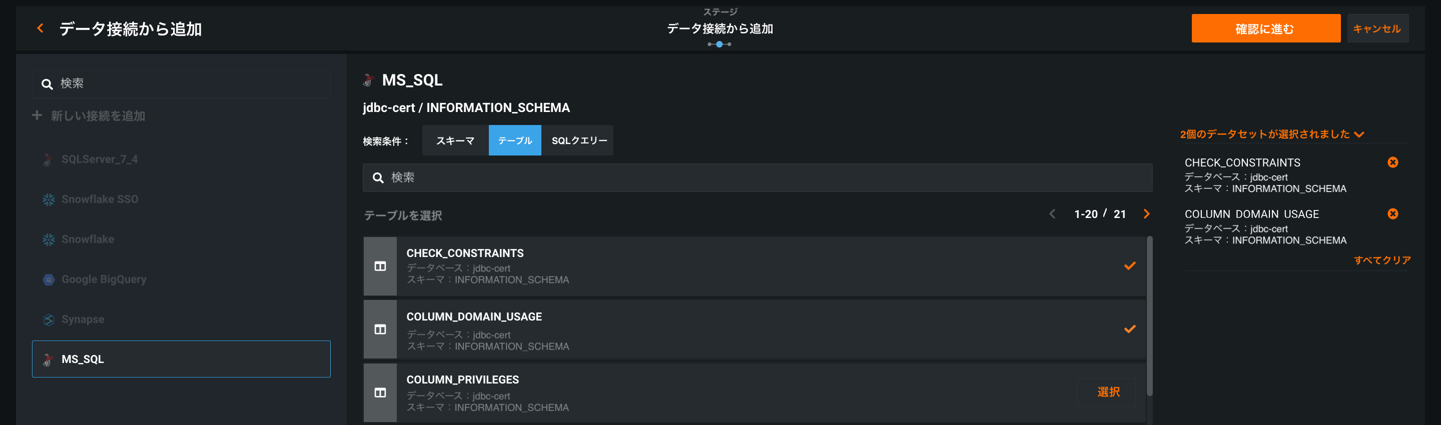Select the Synapse connection
The height and width of the screenshot is (425, 1441).
[x=83, y=319]
